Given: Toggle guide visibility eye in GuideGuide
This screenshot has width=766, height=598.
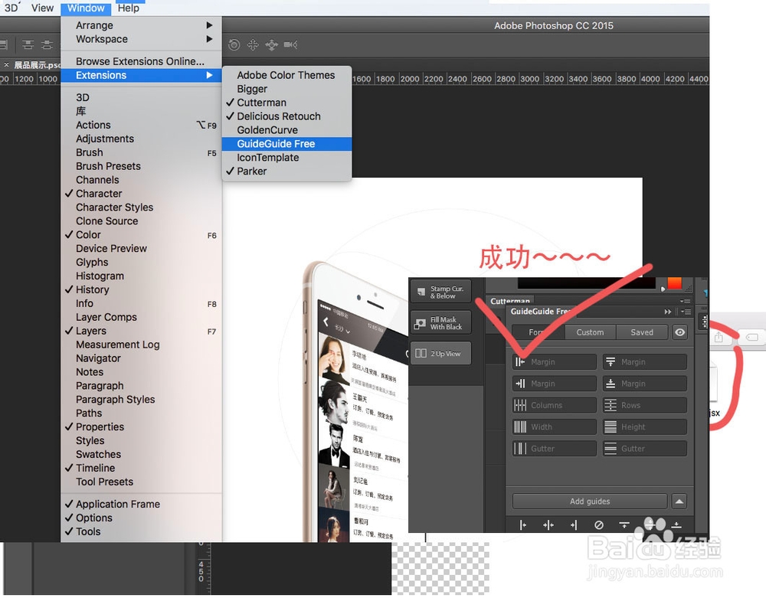Looking at the screenshot, I should click(x=679, y=332).
